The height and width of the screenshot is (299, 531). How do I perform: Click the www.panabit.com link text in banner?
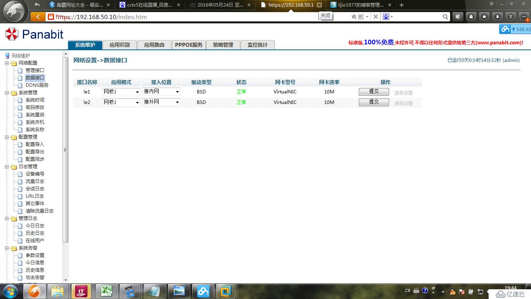(x=498, y=43)
